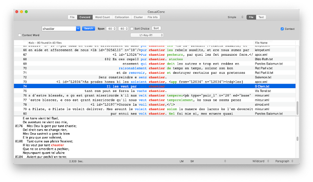Select row 75 from Vis Tond.txt
The height and width of the screenshot is (182, 313).
tap(155, 91)
